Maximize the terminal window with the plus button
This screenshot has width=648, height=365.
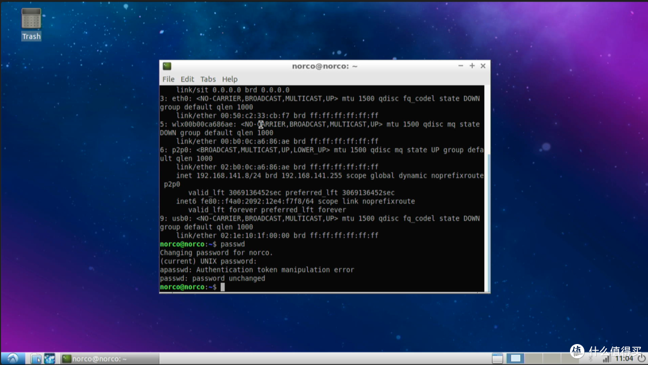point(472,66)
